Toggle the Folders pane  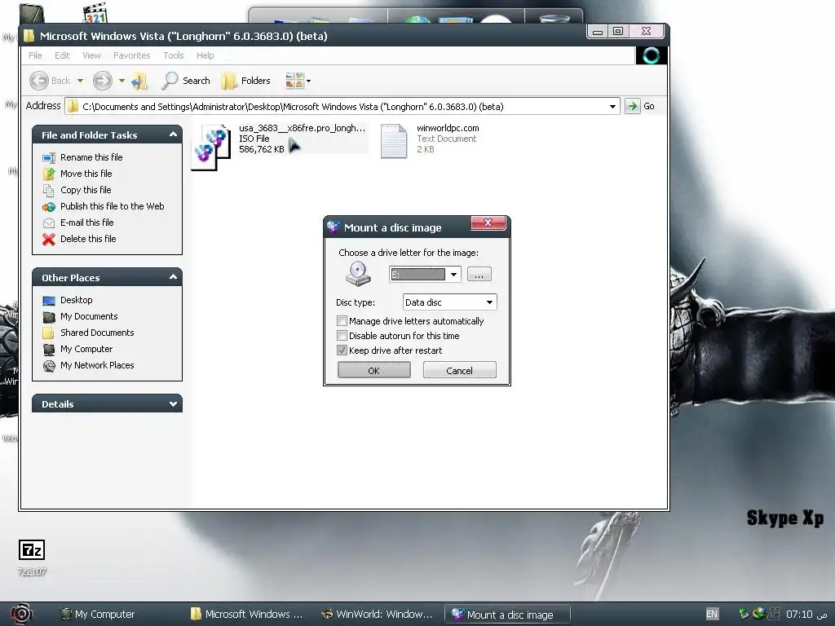click(x=246, y=81)
